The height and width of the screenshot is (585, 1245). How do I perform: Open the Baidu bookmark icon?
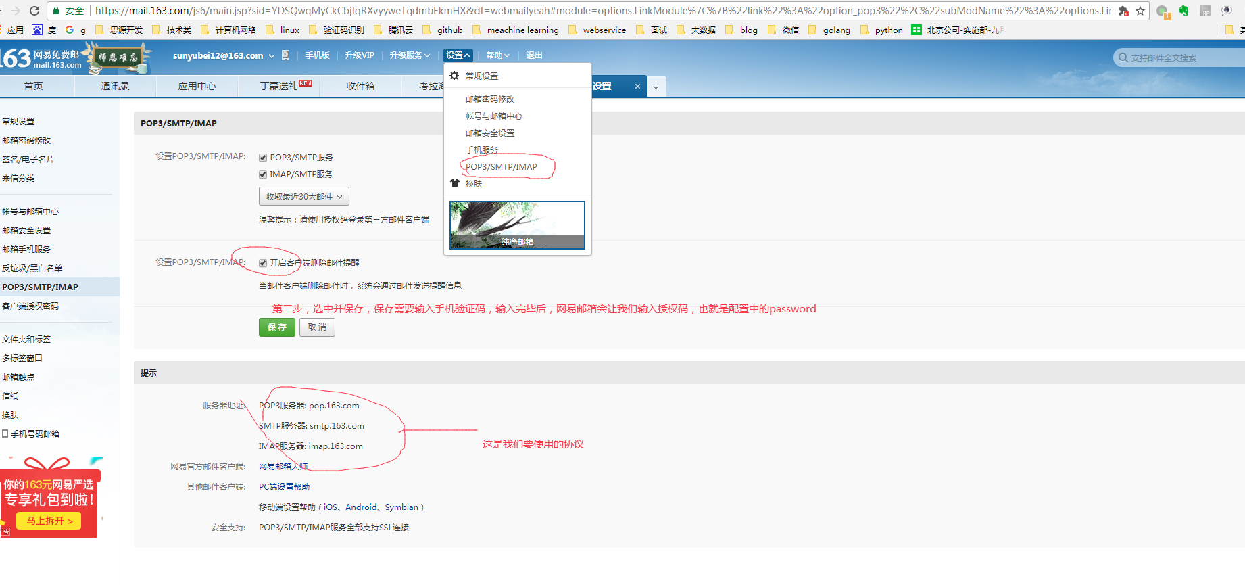coord(37,30)
